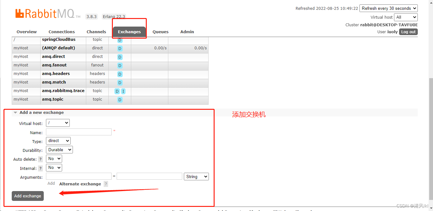Open the (AMQP default) exchange
Image resolution: width=433 pixels, height=211 pixels.
pos(58,48)
